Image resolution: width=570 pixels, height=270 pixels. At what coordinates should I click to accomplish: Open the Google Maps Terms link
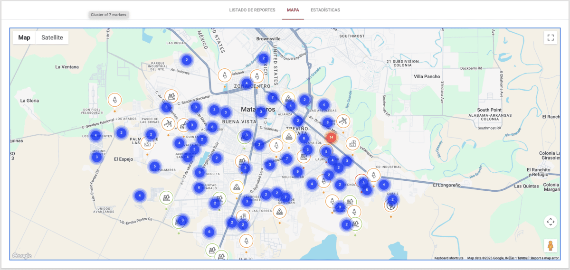[522, 258]
